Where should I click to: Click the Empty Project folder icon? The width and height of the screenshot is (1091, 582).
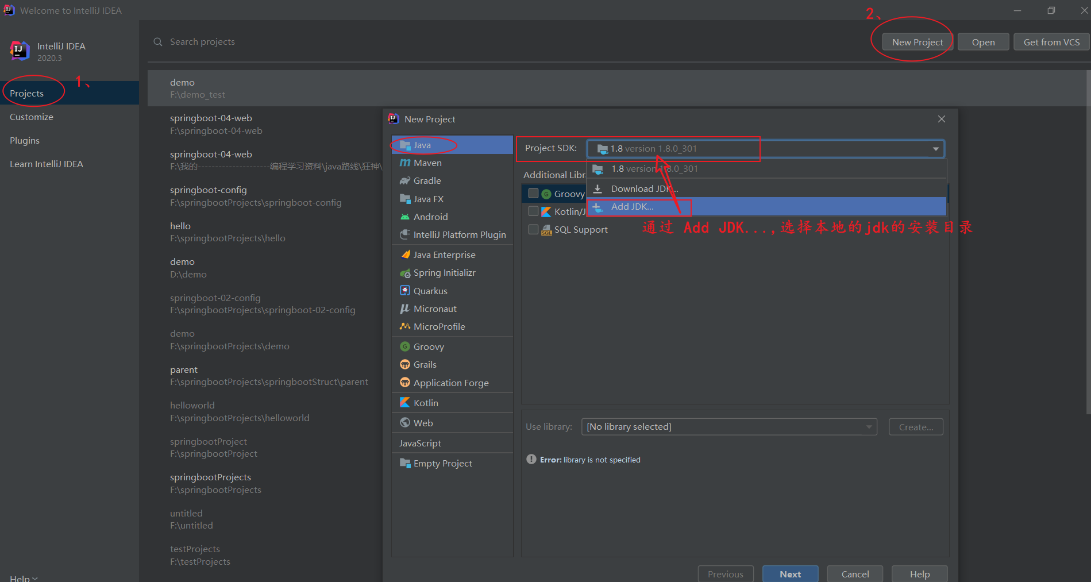[x=405, y=463]
